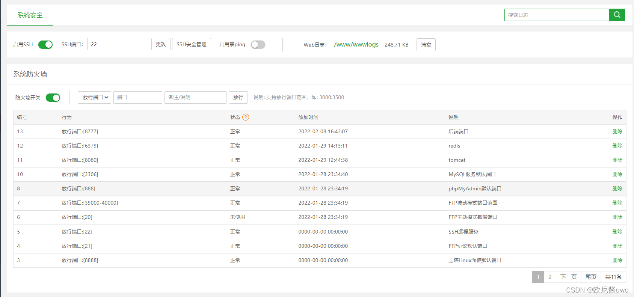Click the 行为 column header
The height and width of the screenshot is (297, 634).
coord(66,117)
